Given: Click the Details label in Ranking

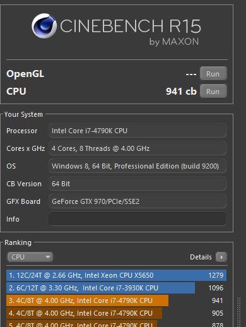Looking at the screenshot, I should [x=201, y=257].
